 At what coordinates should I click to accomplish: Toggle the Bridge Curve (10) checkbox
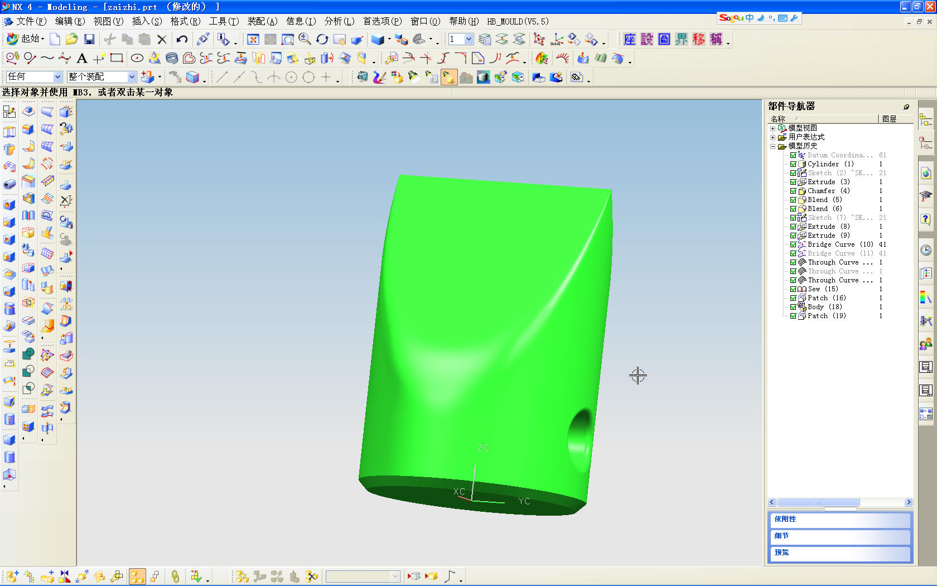pos(793,244)
